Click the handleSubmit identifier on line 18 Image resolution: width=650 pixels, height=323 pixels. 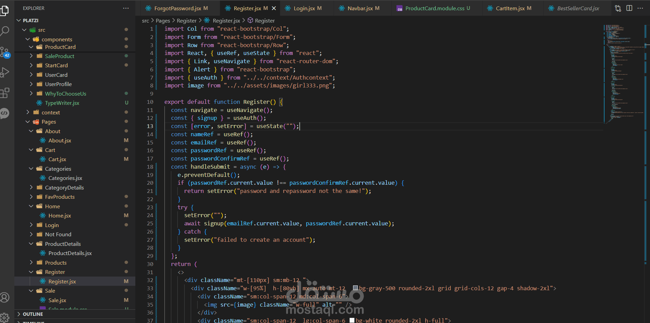pos(210,167)
